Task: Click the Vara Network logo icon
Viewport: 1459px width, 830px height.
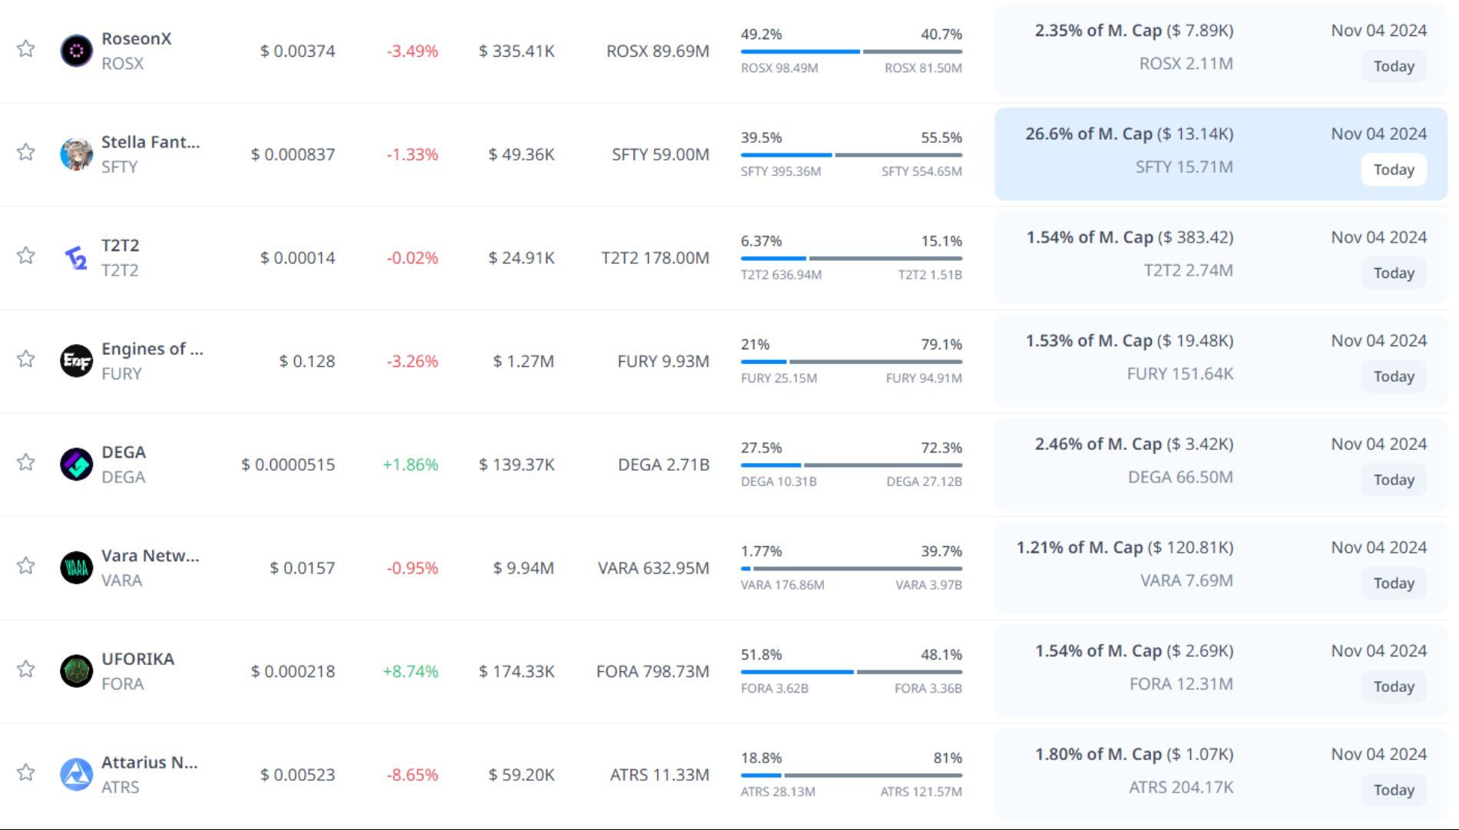Action: pyautogui.click(x=76, y=568)
